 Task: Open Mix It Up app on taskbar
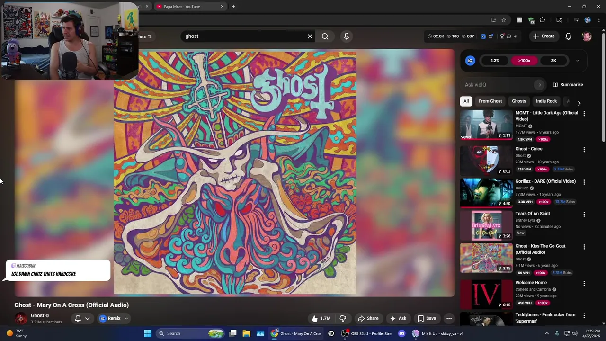[438, 333]
